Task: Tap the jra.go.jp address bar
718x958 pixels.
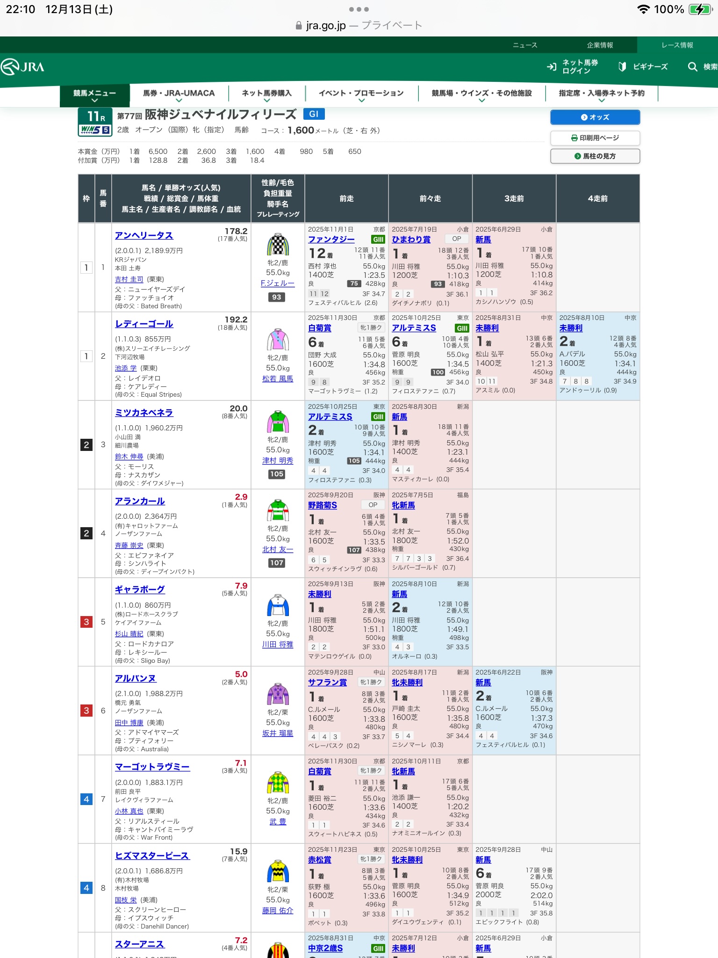Action: click(x=359, y=26)
